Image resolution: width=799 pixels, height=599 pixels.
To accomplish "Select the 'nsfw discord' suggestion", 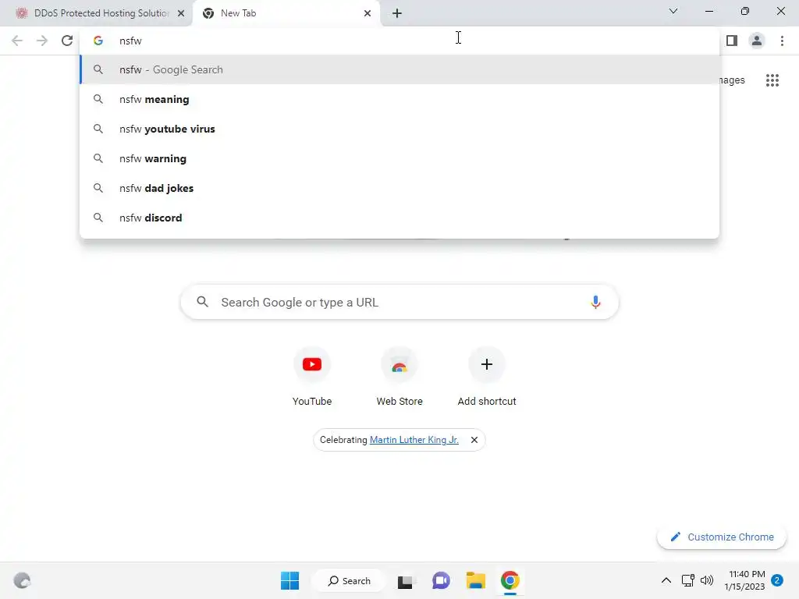I will pos(399,218).
